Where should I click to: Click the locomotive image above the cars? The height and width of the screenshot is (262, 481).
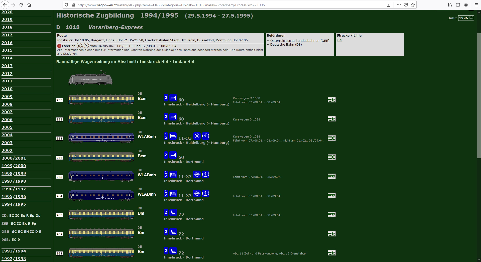[91, 78]
